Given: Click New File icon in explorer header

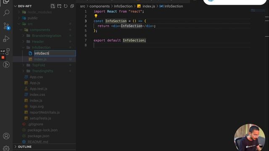Looking at the screenshot, I should (53, 6).
